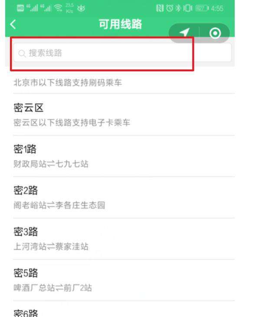This screenshot has width=259, height=317.
Task: Select the 密2路 bus route
Action: [124, 198]
